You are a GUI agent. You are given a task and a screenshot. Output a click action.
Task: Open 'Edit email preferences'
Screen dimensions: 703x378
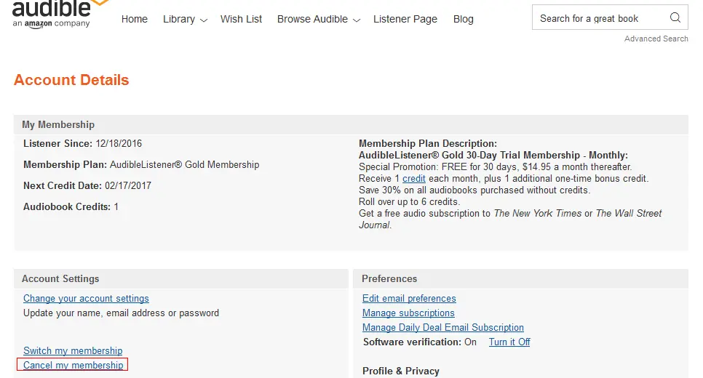pyautogui.click(x=409, y=298)
